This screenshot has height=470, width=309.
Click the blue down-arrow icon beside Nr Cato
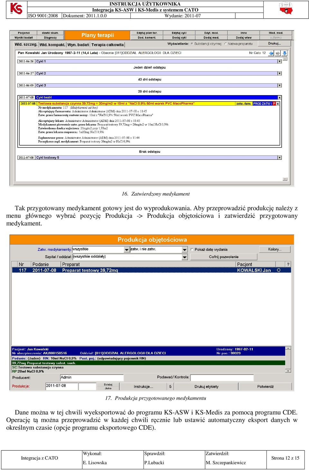click(x=285, y=53)
